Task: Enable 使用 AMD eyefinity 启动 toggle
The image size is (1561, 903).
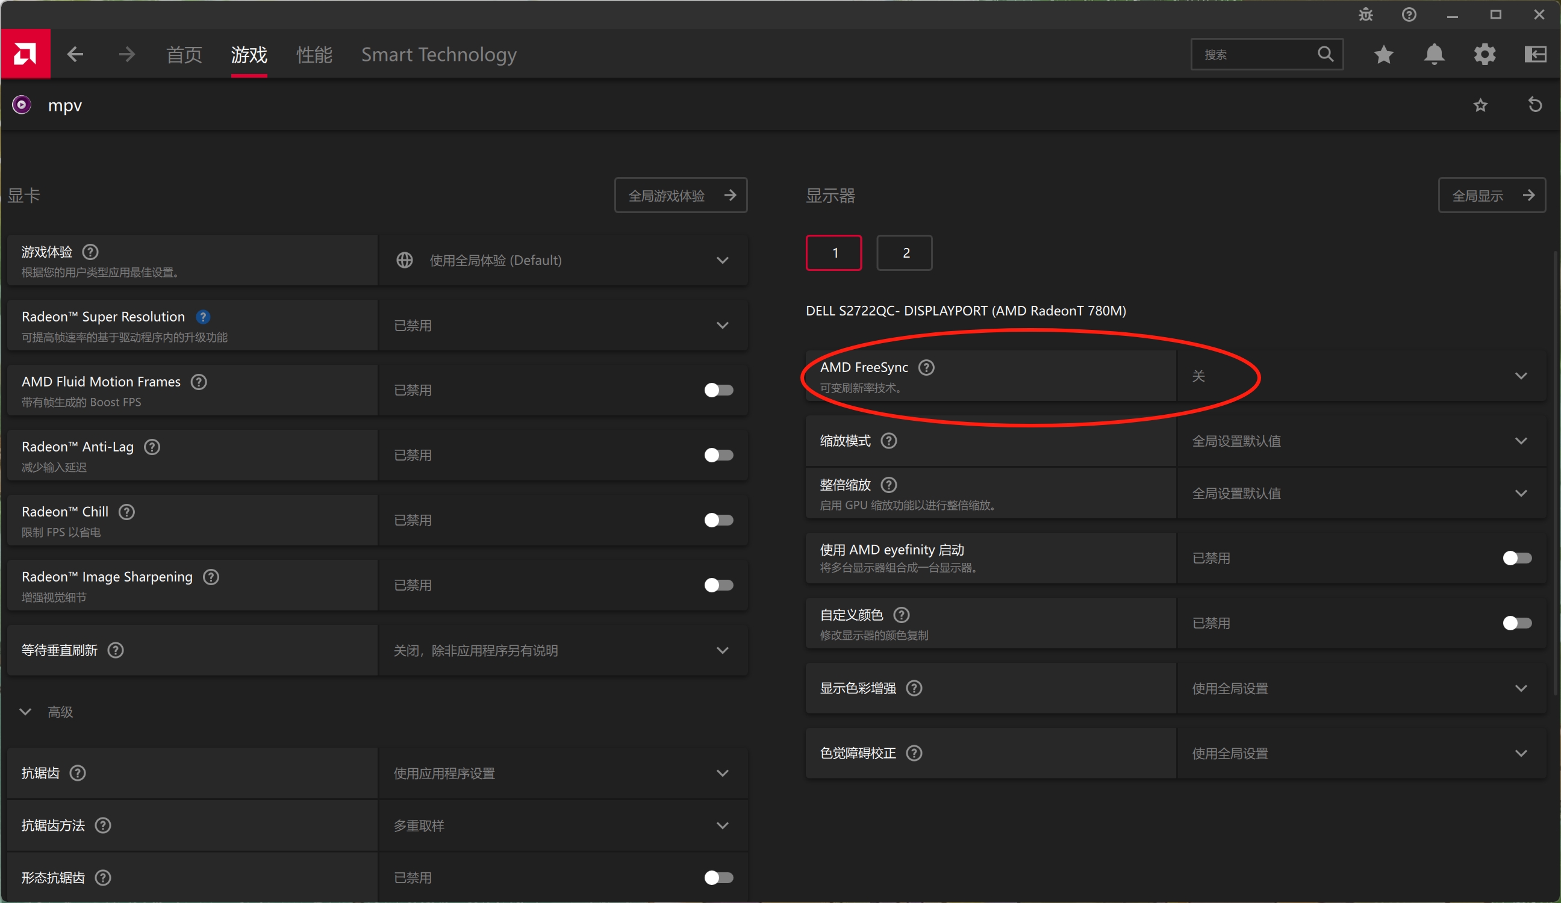Action: pos(1517,558)
